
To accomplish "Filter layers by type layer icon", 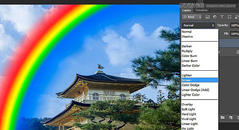I will (x=222, y=17).
